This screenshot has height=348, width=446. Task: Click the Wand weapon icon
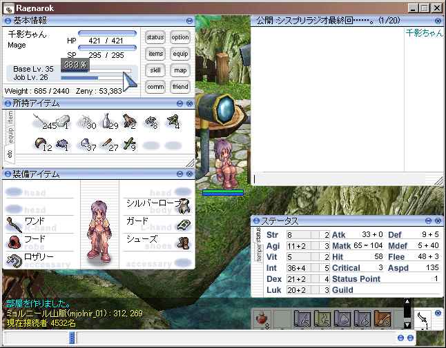point(14,225)
